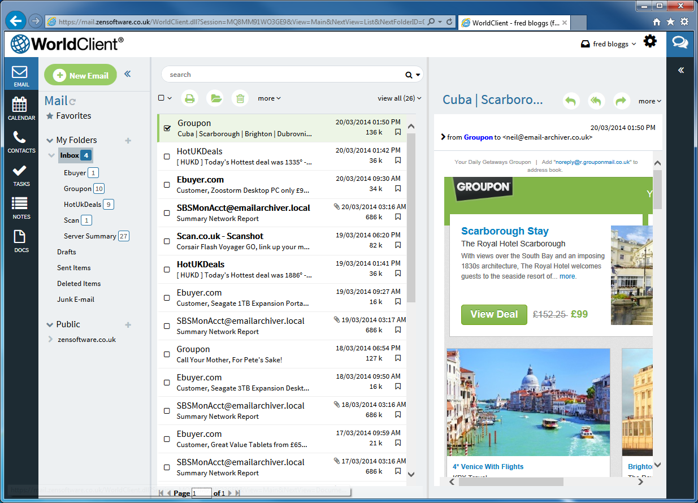Open the list toolbar more menu

[269, 98]
